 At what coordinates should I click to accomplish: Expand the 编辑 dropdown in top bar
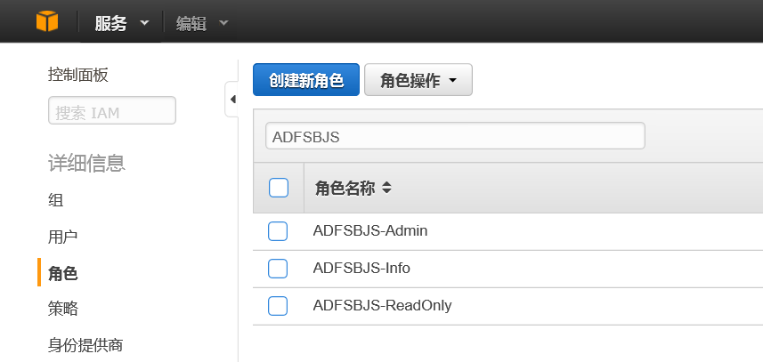pos(201,23)
